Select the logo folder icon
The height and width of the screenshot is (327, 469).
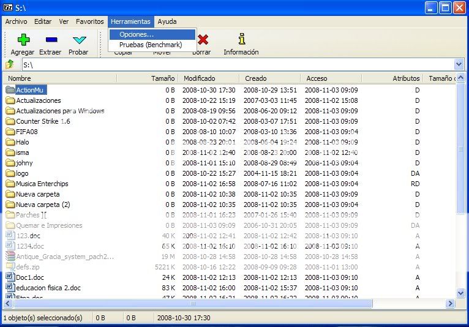click(10, 173)
